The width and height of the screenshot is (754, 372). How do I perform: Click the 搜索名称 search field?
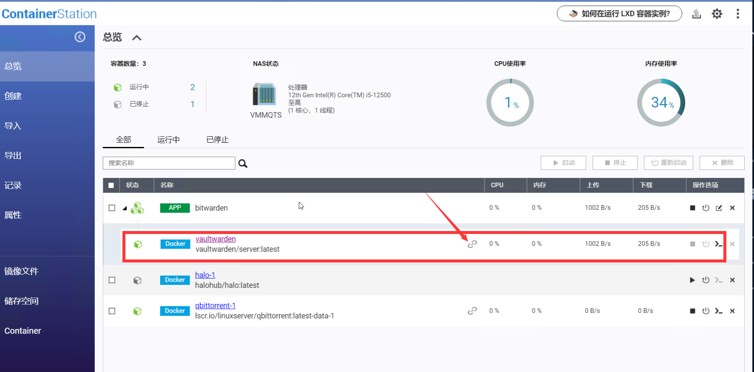(x=169, y=163)
